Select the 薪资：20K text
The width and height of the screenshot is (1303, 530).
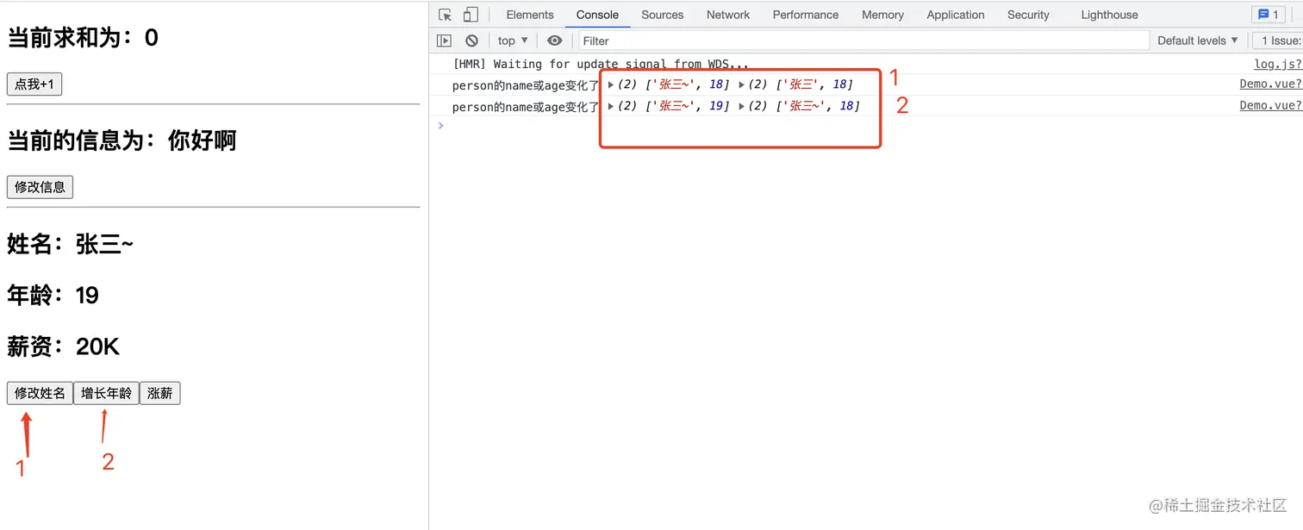pos(63,347)
